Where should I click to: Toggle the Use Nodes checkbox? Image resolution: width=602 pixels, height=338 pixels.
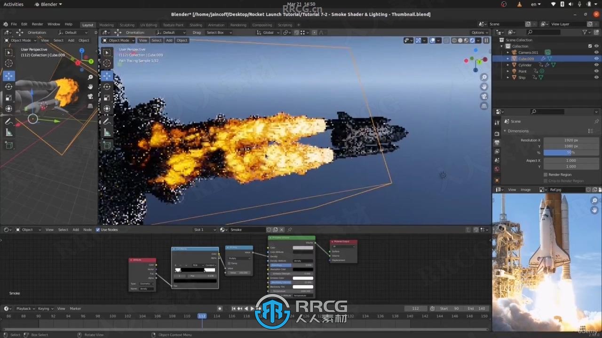click(x=98, y=230)
